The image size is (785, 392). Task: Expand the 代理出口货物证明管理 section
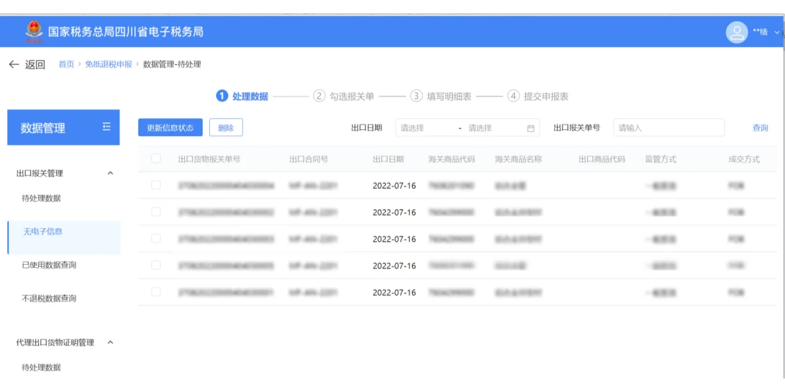[x=109, y=342]
